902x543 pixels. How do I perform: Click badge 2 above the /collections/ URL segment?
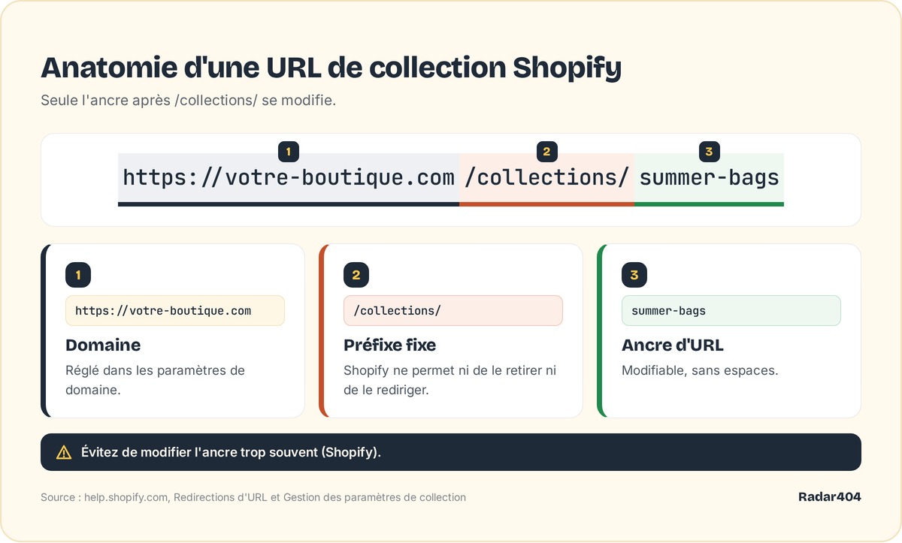coord(546,152)
